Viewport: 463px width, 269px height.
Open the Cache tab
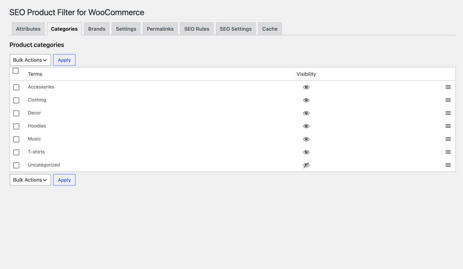(x=270, y=29)
